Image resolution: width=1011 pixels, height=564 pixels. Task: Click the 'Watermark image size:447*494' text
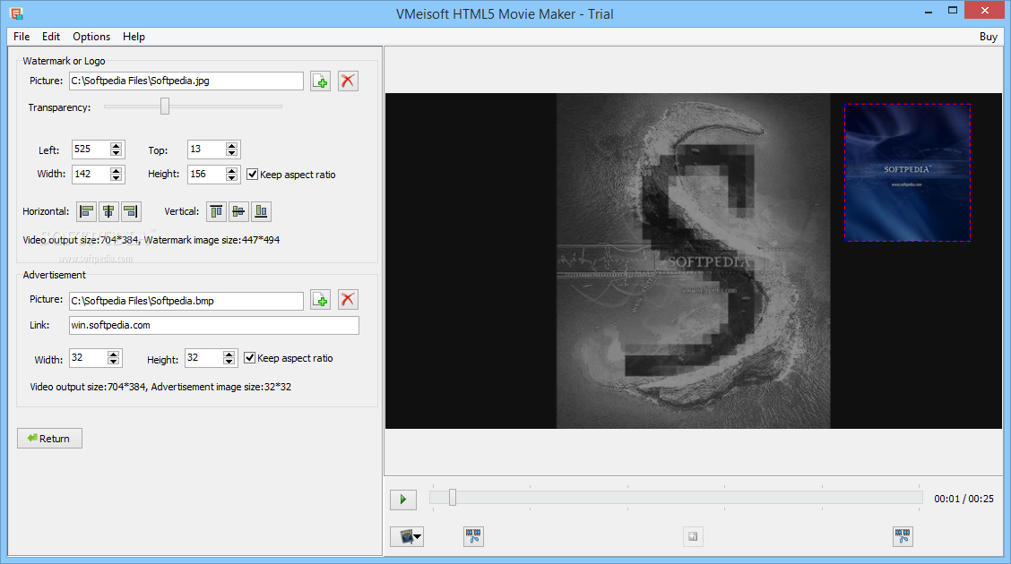(212, 240)
